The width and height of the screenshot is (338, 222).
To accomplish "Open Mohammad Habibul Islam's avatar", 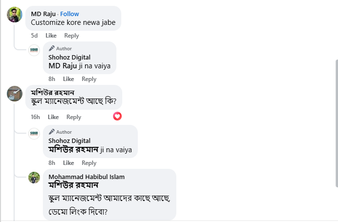I will coord(34,178).
